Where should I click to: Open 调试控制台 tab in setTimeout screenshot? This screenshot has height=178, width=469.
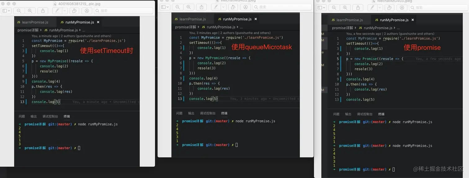(x=50, y=116)
